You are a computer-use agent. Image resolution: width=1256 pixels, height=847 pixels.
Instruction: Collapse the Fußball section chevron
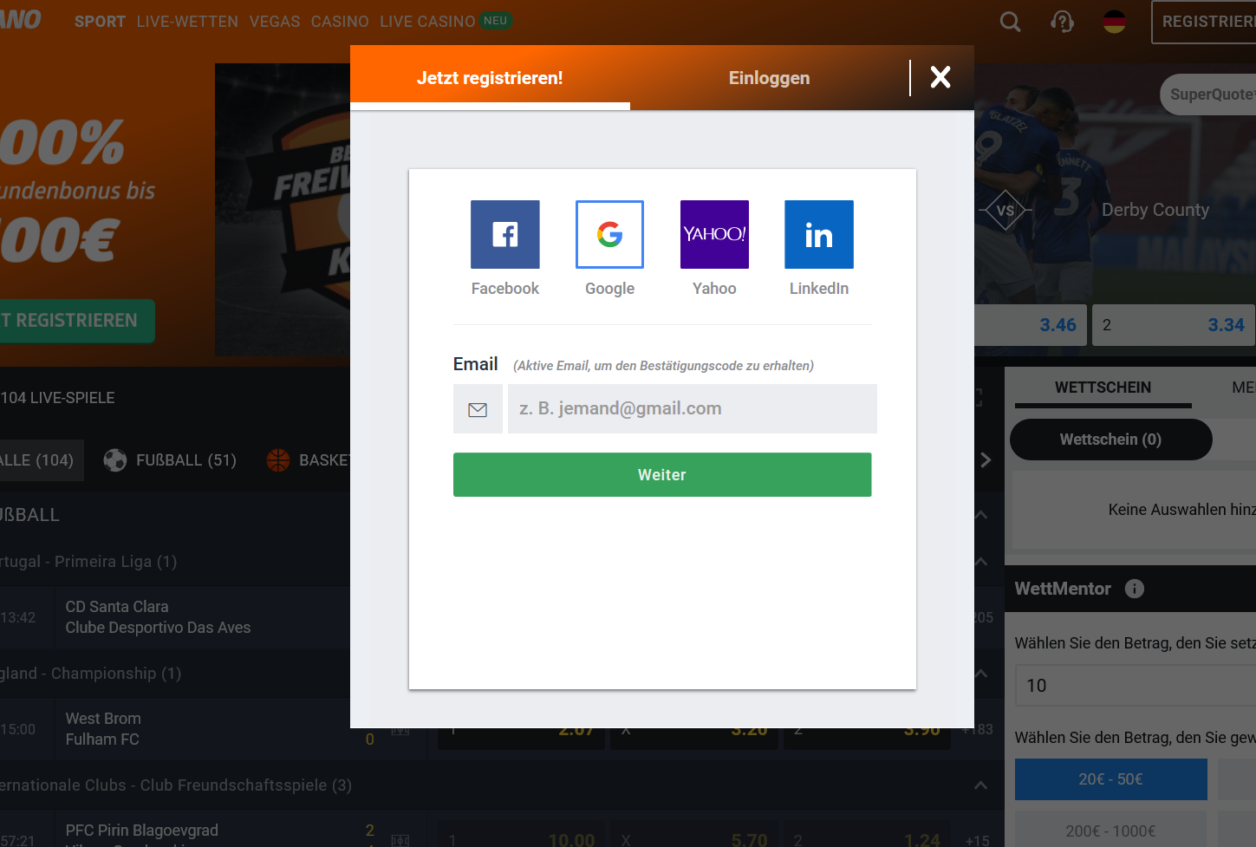pos(981,515)
